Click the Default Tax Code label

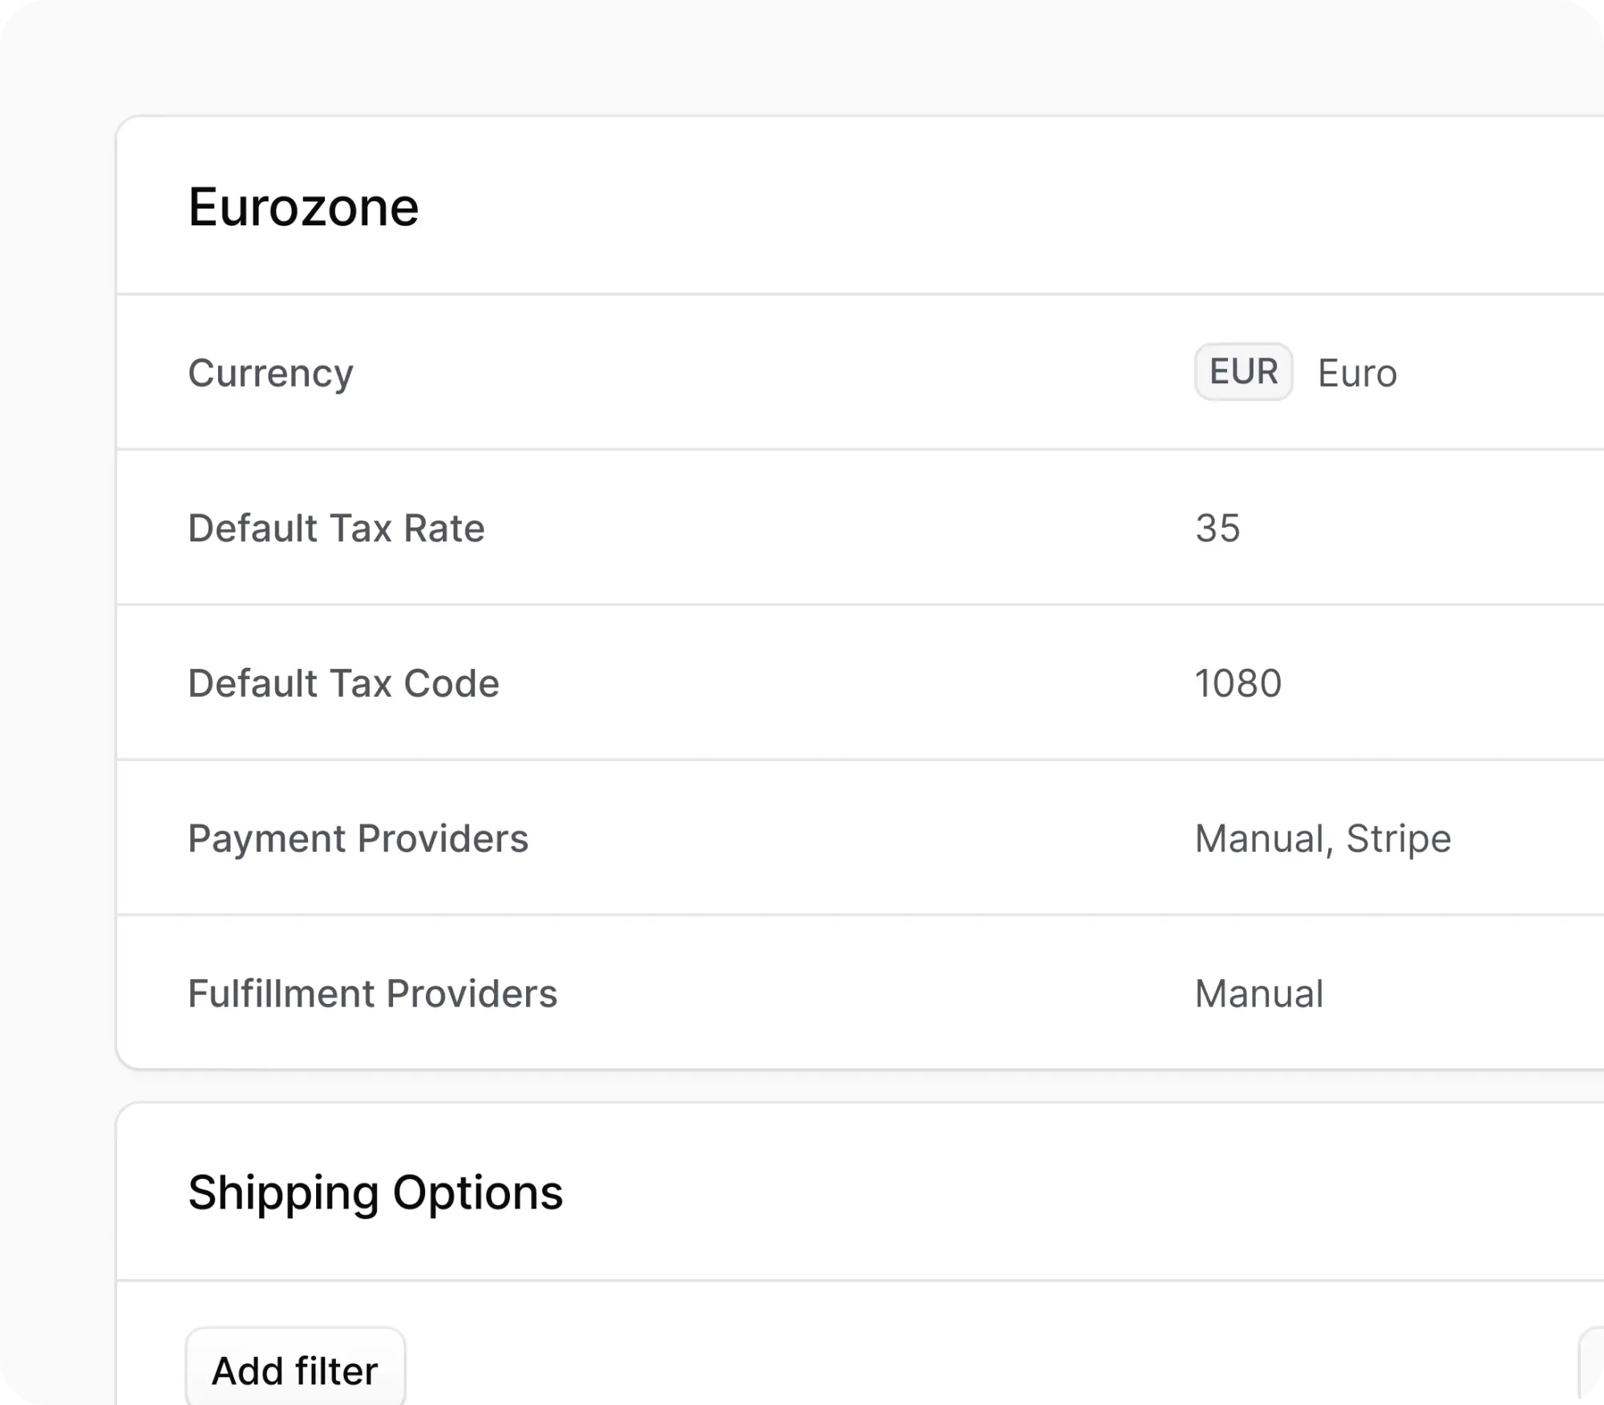[343, 683]
